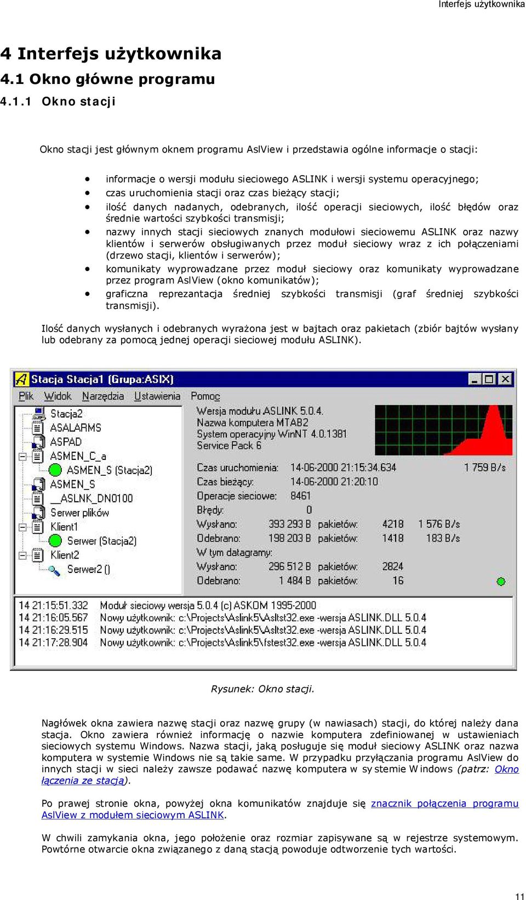Open 'znacznik połączenia programu AslView' link
The height and width of the screenshot is (900, 526).
pyautogui.click(x=280, y=809)
